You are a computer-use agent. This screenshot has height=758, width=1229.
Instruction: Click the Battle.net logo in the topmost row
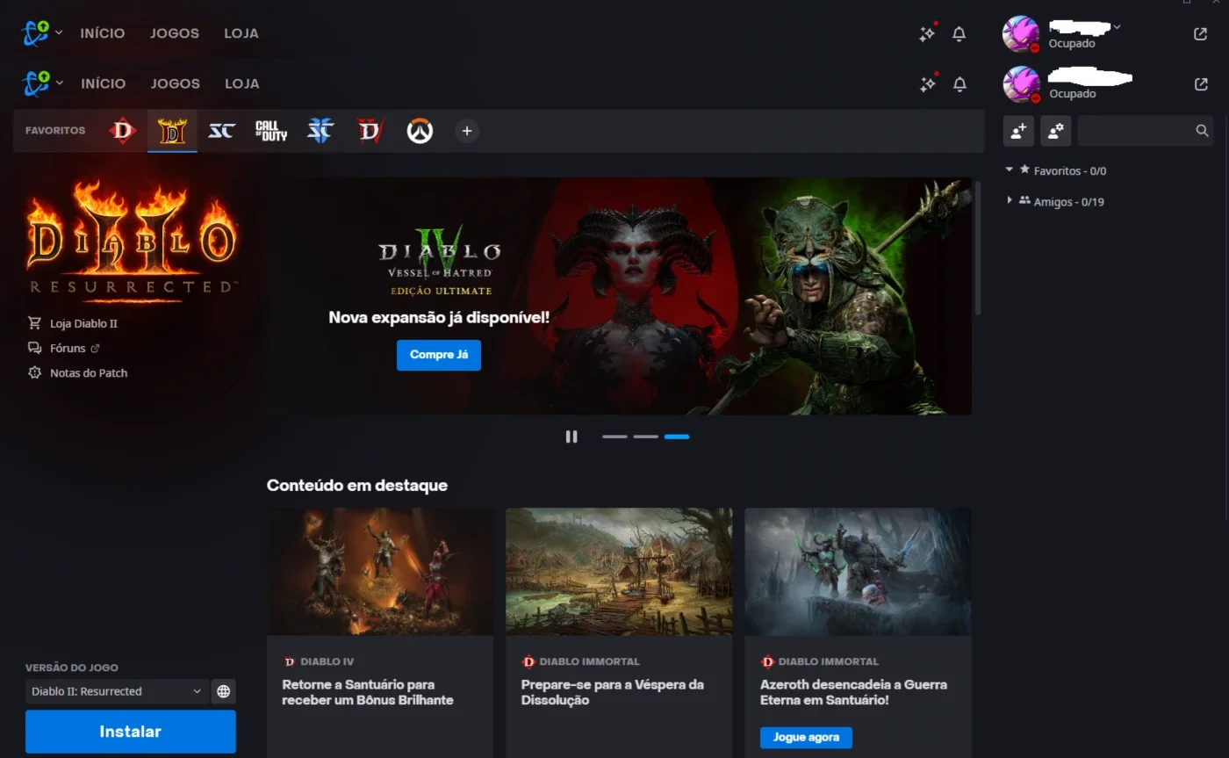36,33
